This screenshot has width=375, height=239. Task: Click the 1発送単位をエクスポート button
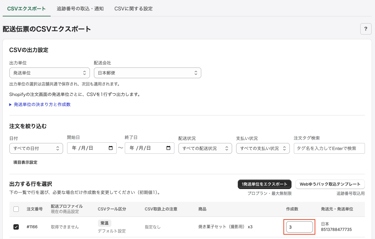265,184
